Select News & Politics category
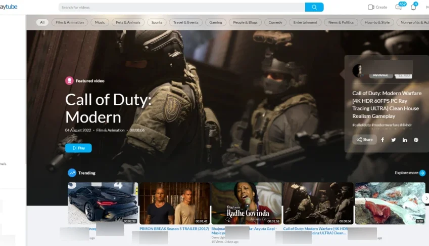 pos(341,22)
